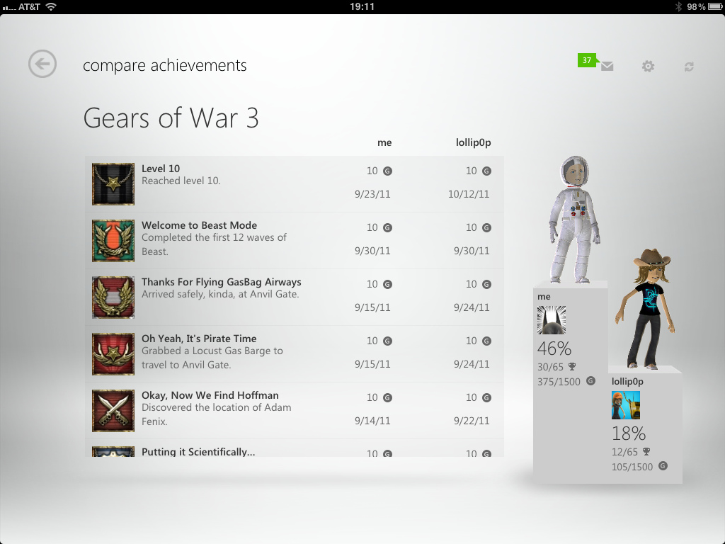Screen dimensions: 725x544
Task: Select the Oh Yeah, It's Pirate Time badge
Action: 113,354
